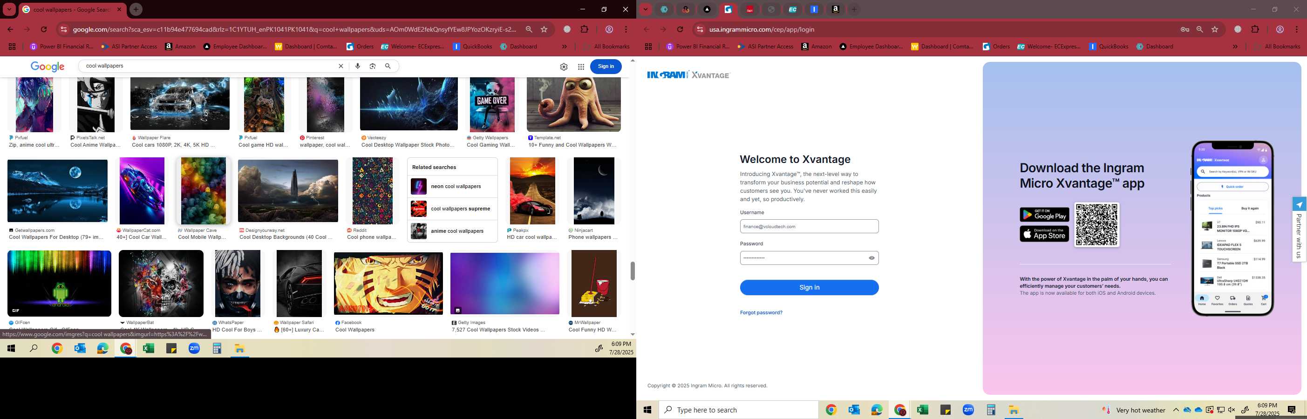Open the tab search chevron in Google window

(x=9, y=9)
